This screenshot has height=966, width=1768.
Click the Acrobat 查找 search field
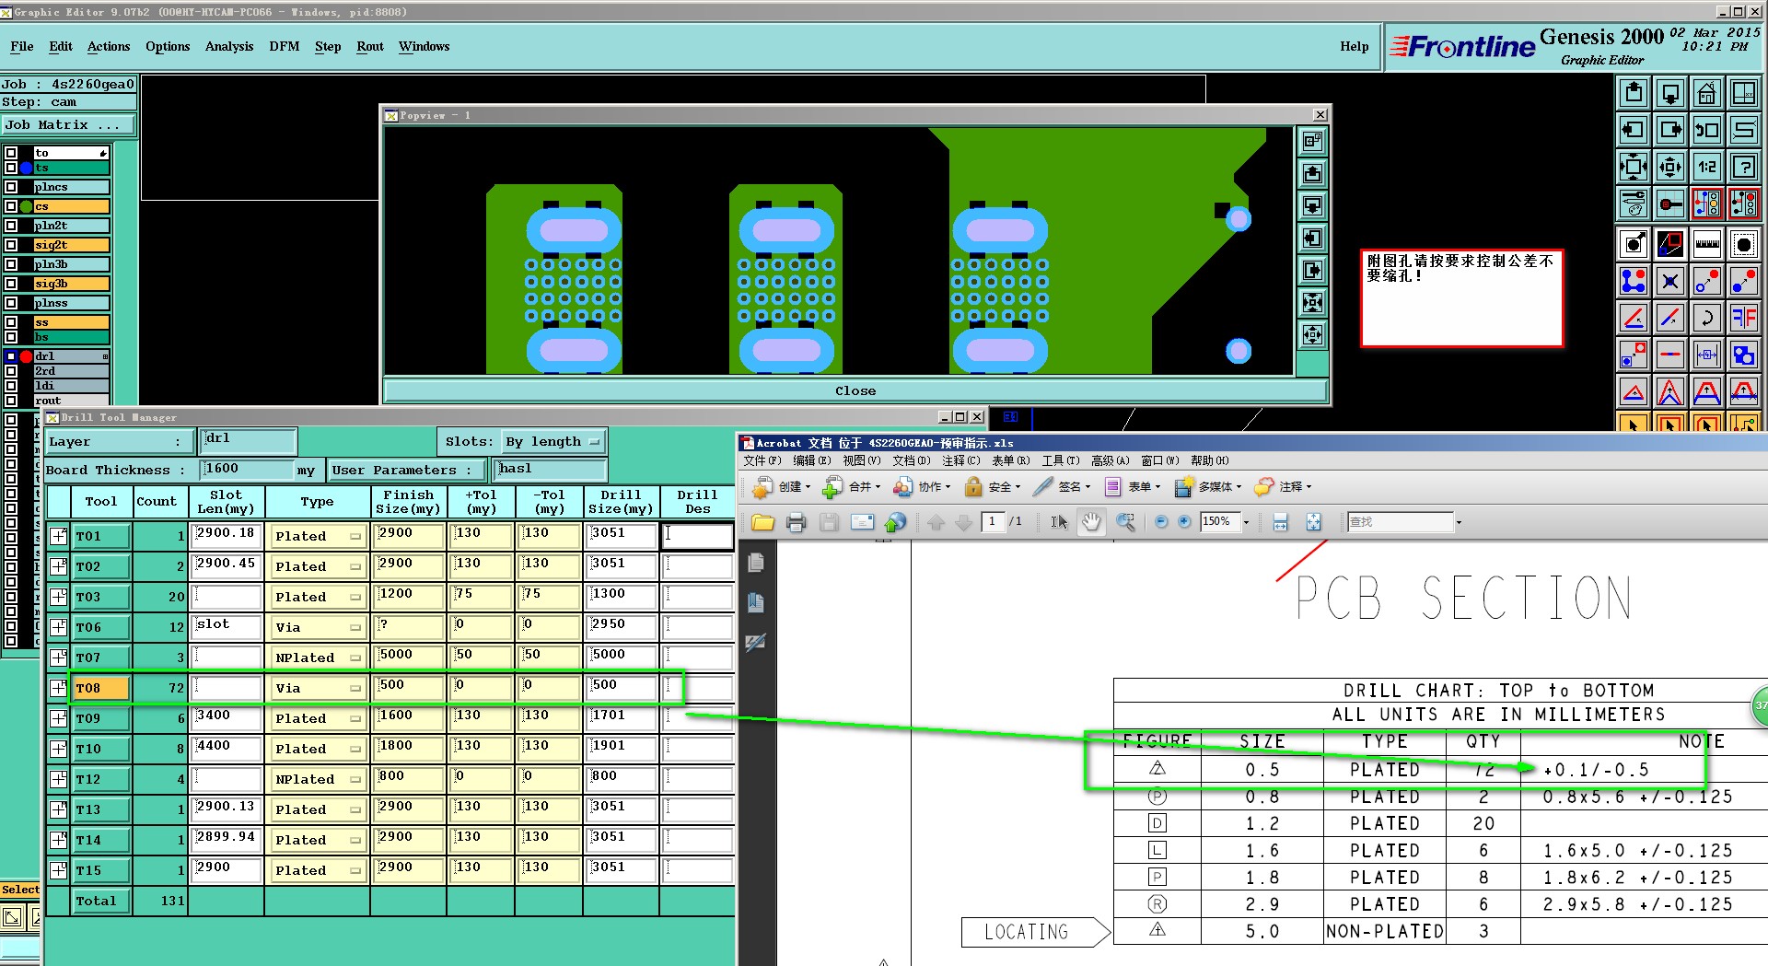point(1400,522)
